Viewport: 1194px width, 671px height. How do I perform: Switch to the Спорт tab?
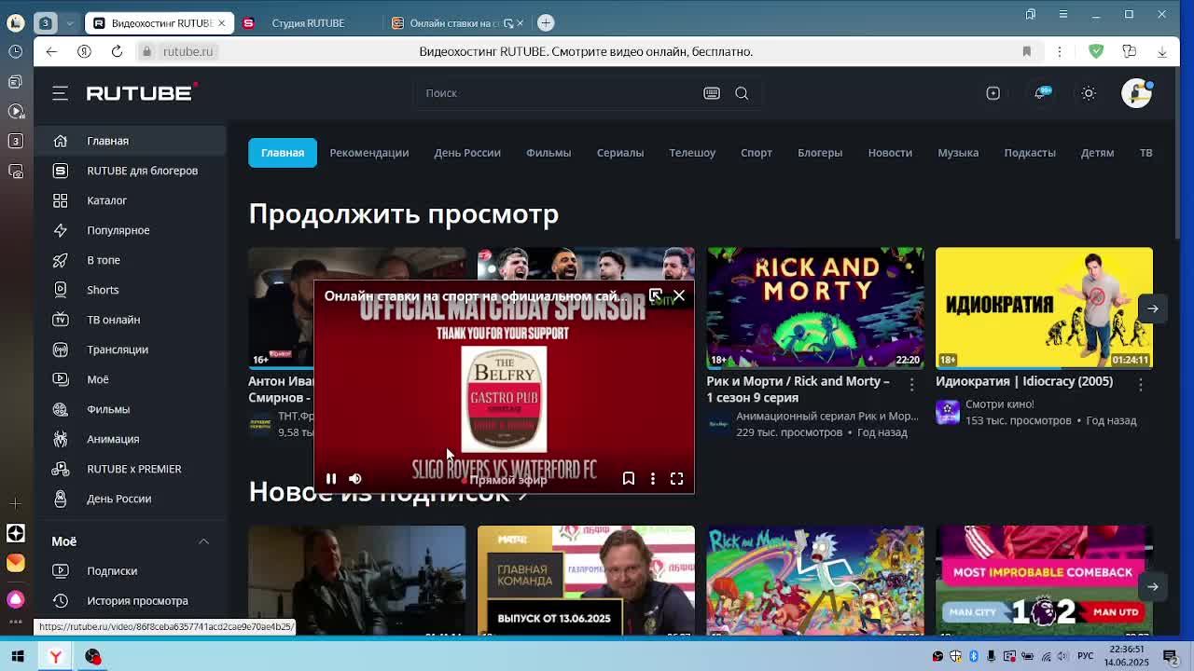pyautogui.click(x=757, y=153)
